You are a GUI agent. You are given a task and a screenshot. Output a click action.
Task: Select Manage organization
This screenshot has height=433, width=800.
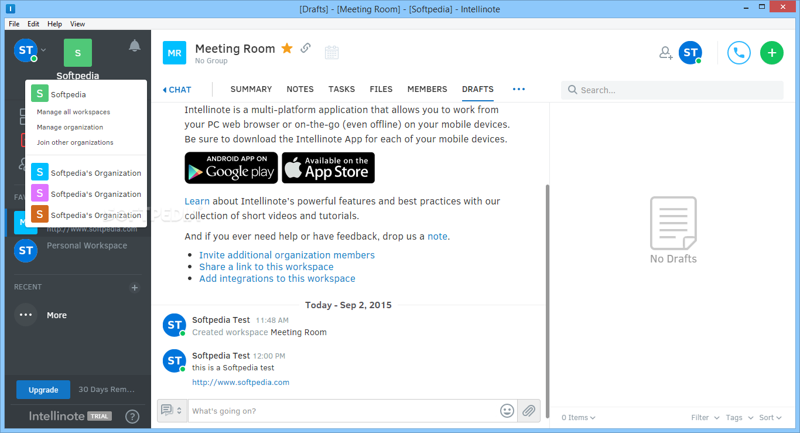tap(70, 127)
